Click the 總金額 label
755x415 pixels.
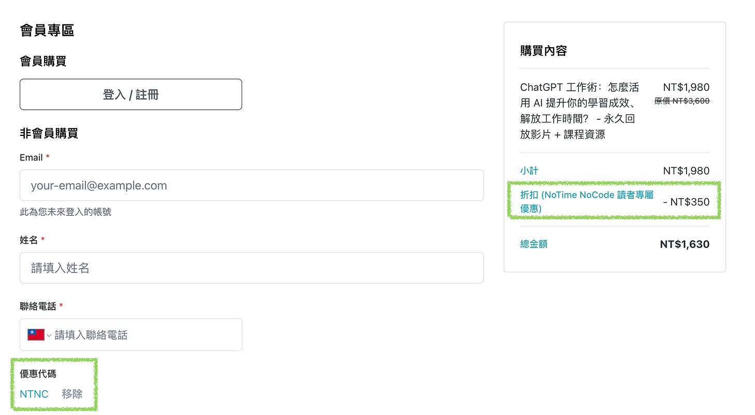[x=534, y=244]
